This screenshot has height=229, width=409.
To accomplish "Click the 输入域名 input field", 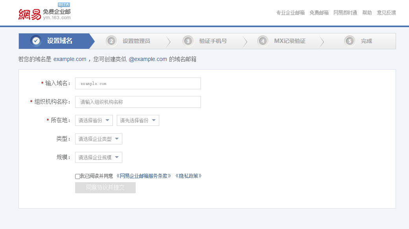I will click(x=138, y=83).
